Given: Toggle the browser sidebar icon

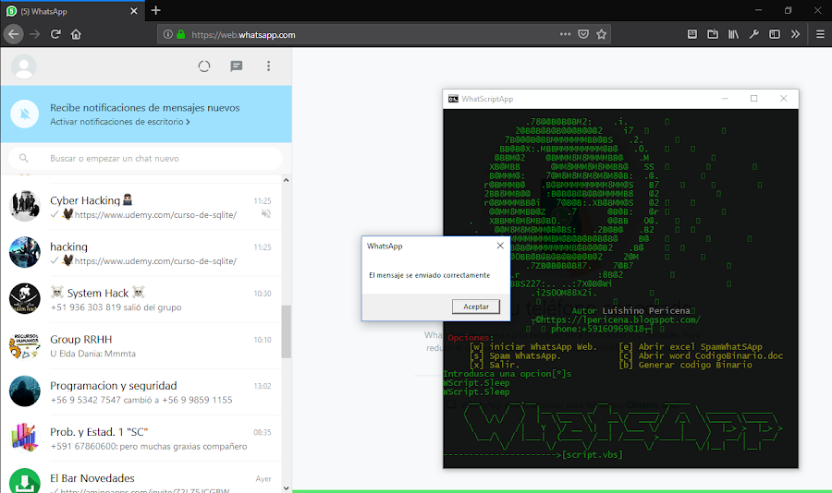Looking at the screenshot, I should tap(775, 34).
